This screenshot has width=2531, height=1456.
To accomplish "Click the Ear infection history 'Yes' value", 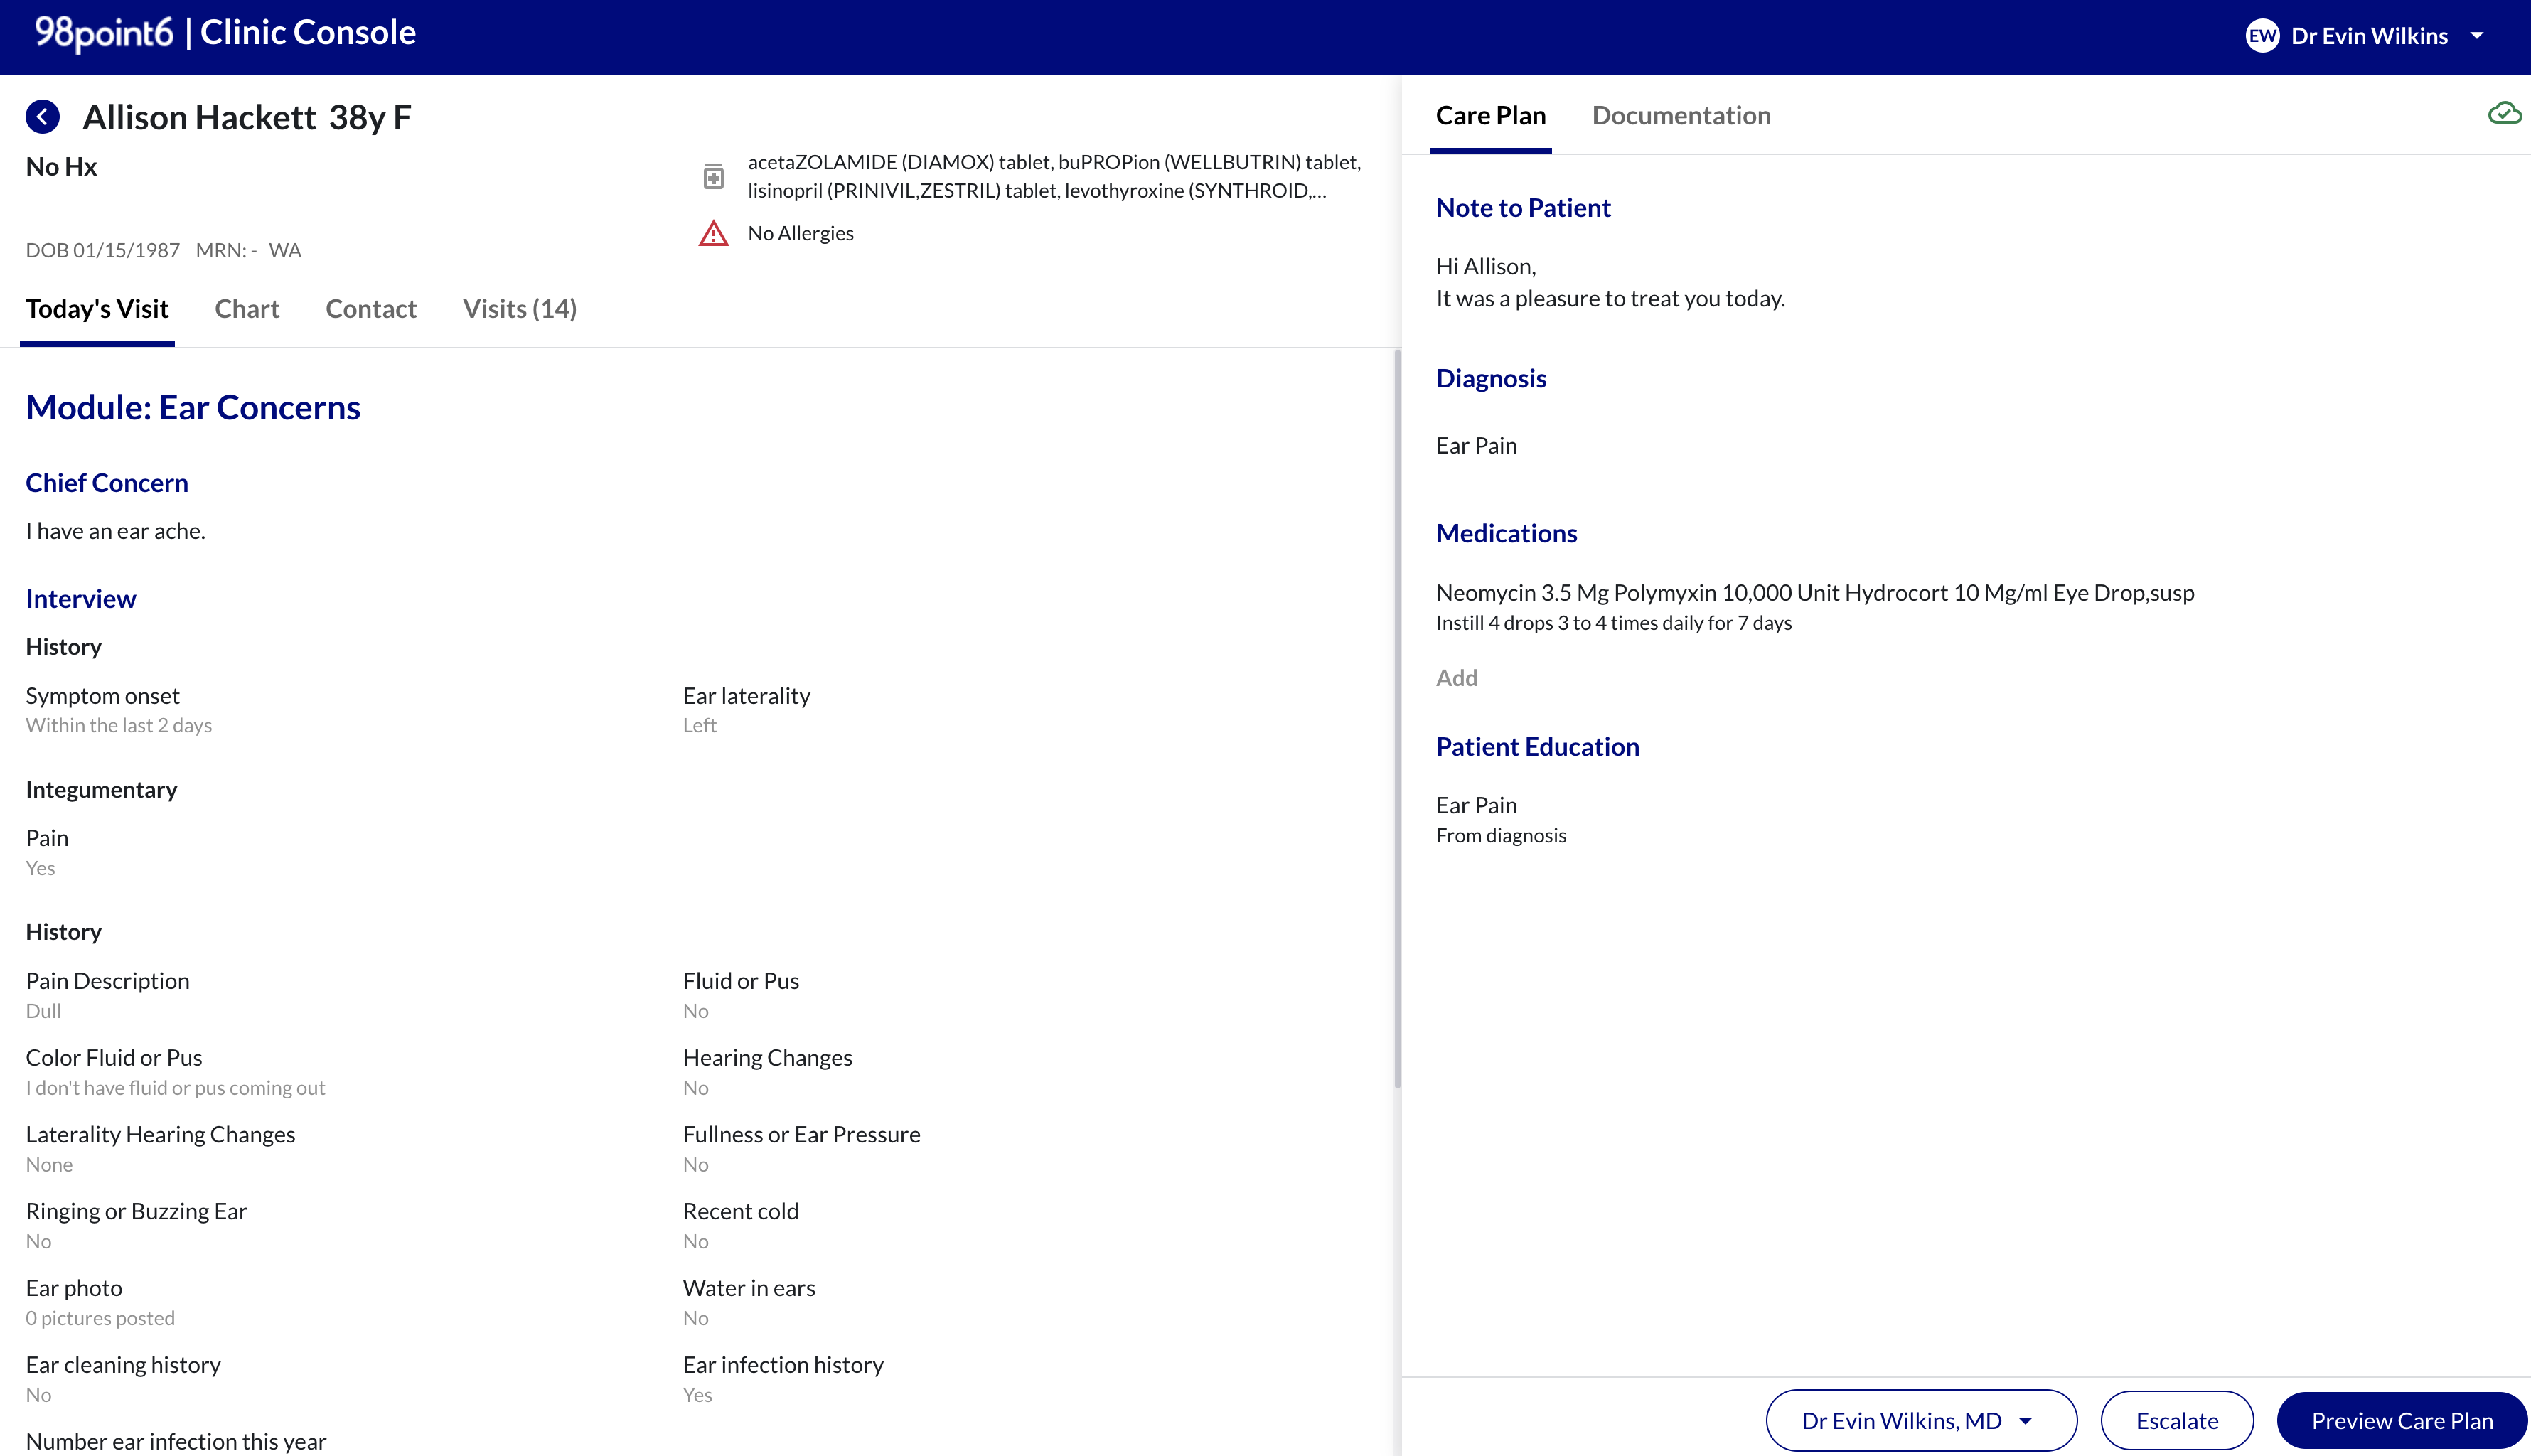I will (697, 1394).
